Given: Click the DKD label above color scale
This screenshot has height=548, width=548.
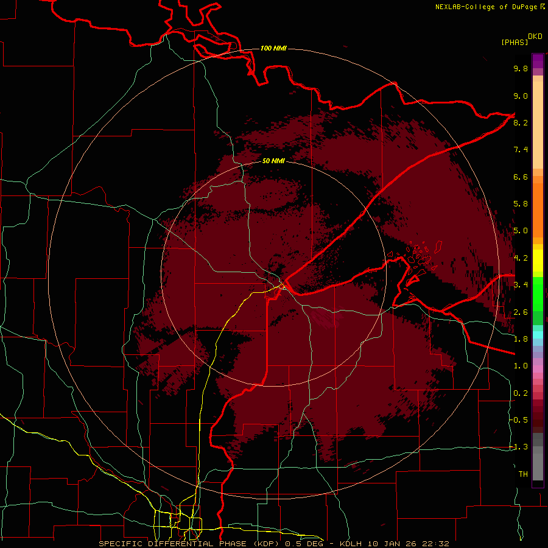Looking at the screenshot, I should point(535,37).
